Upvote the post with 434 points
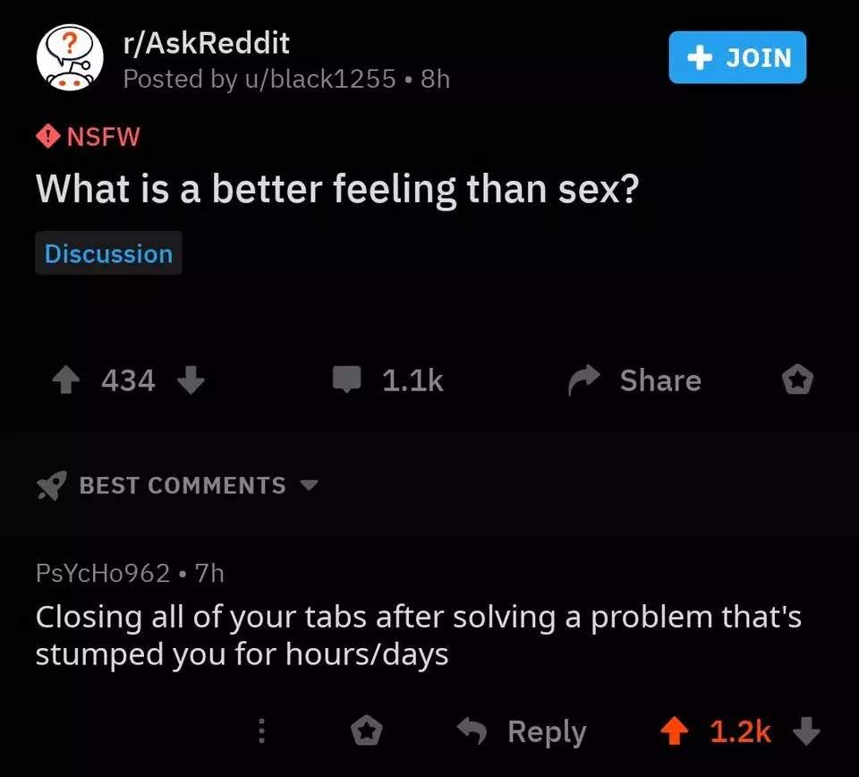Screen dimensions: 859x777 pos(65,381)
